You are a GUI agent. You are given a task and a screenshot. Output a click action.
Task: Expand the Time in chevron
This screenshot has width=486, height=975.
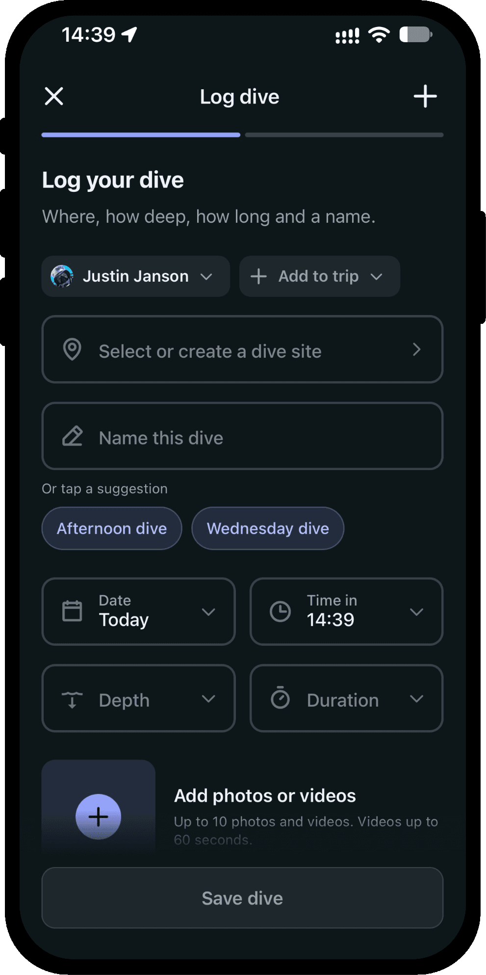[416, 612]
